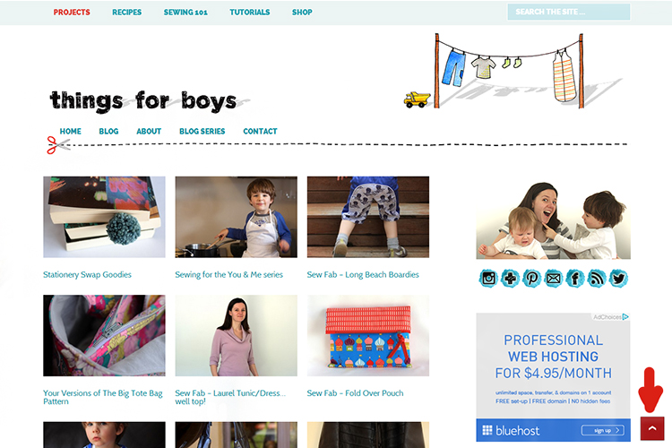Click the RSS feed icon

[597, 279]
